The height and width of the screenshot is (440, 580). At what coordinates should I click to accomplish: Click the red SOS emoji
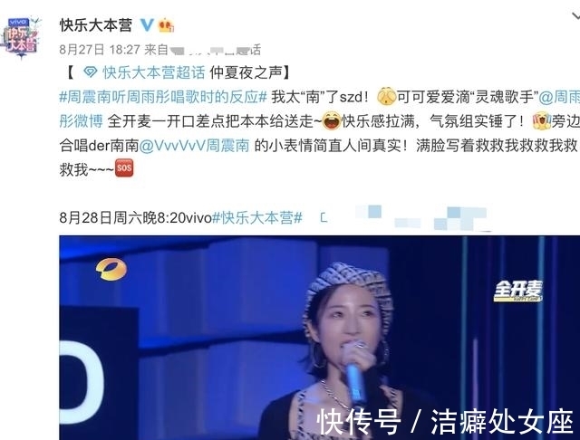124,168
